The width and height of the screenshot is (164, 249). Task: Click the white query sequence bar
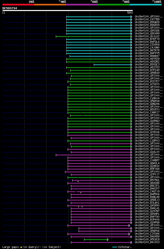67,11
